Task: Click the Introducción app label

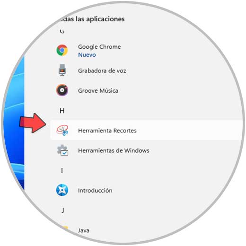Action: [95, 191]
